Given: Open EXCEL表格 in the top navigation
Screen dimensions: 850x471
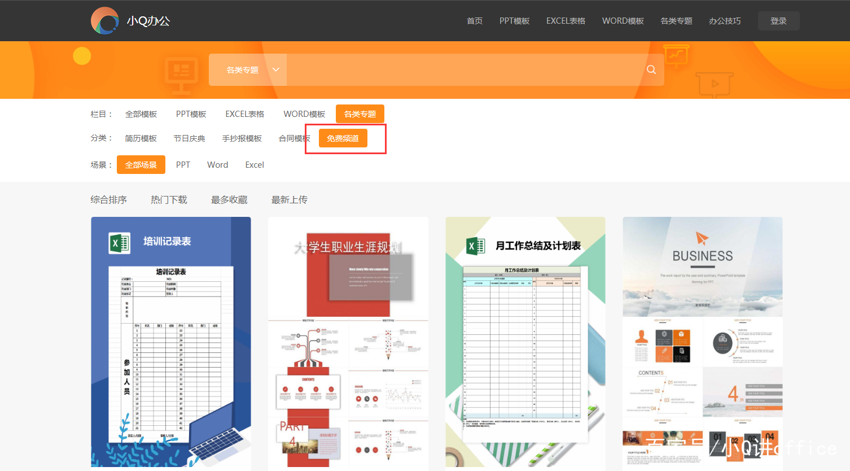Looking at the screenshot, I should (x=566, y=21).
